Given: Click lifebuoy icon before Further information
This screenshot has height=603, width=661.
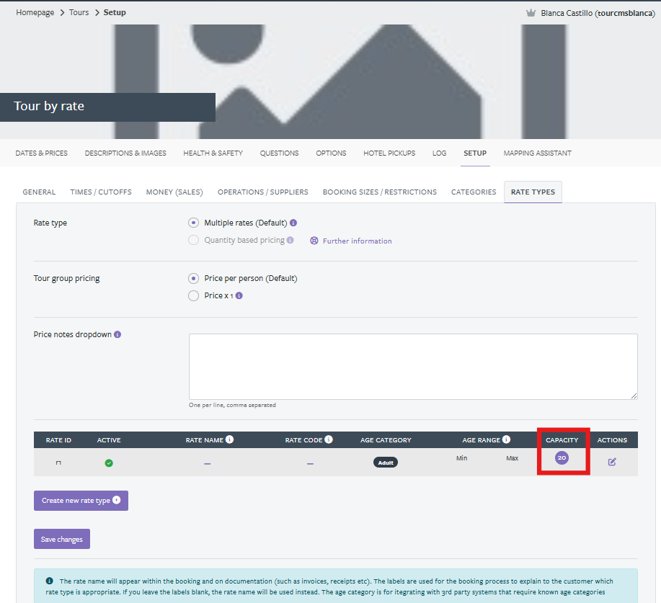Looking at the screenshot, I should pyautogui.click(x=314, y=241).
